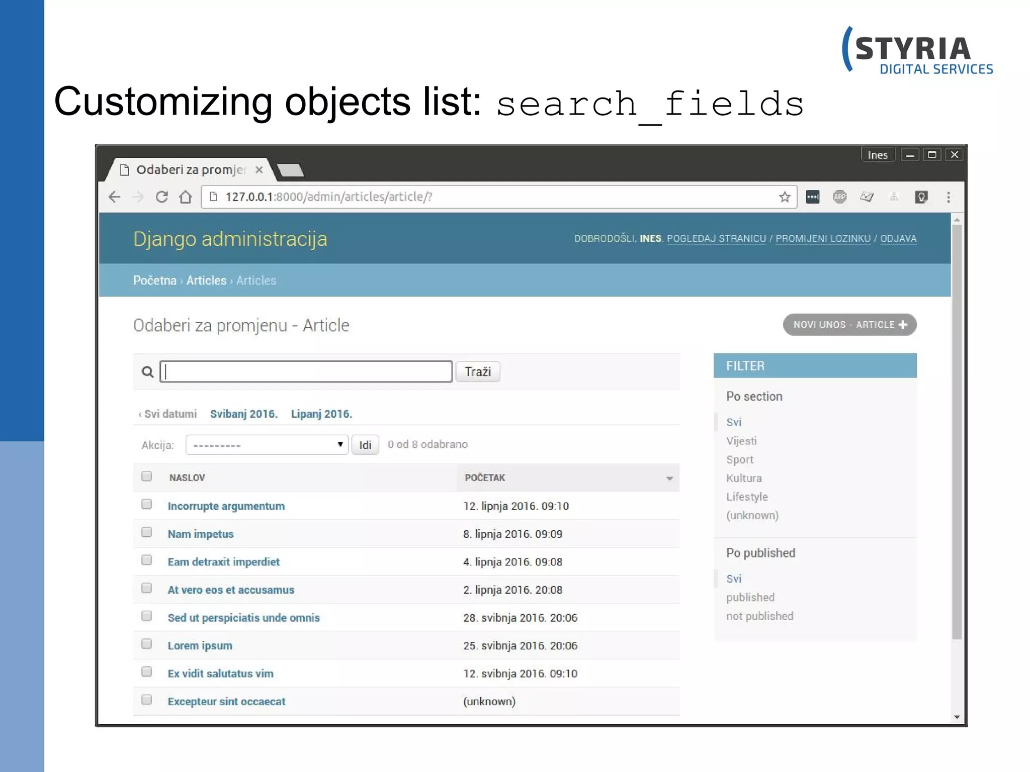1030x772 pixels.
Task: Open the Lorem ipsum article
Action: click(200, 646)
